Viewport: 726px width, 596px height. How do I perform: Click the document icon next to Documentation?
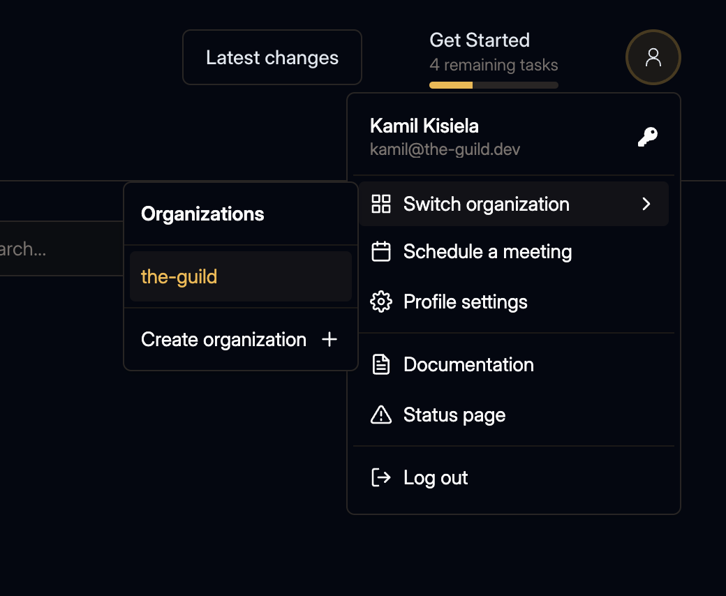click(x=381, y=364)
